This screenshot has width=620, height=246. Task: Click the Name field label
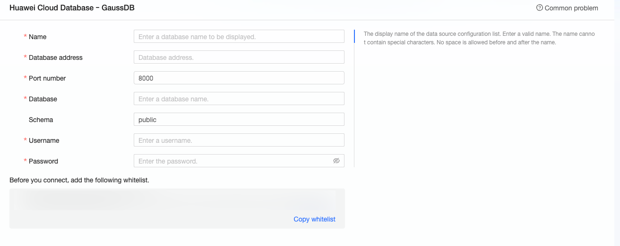pos(37,37)
